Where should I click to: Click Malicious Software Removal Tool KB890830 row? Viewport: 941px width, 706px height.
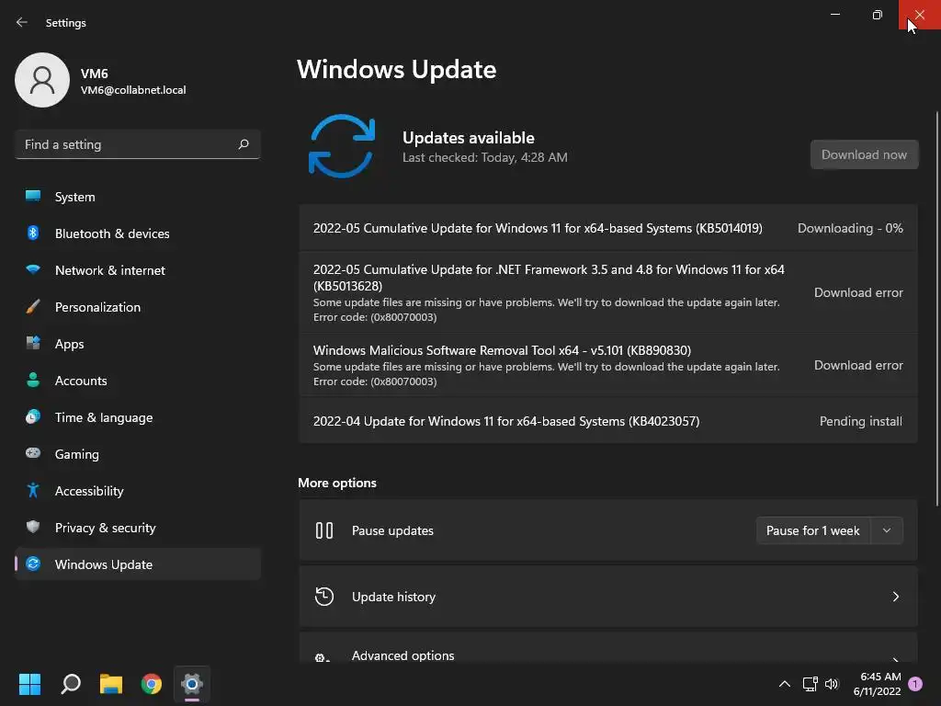point(608,365)
